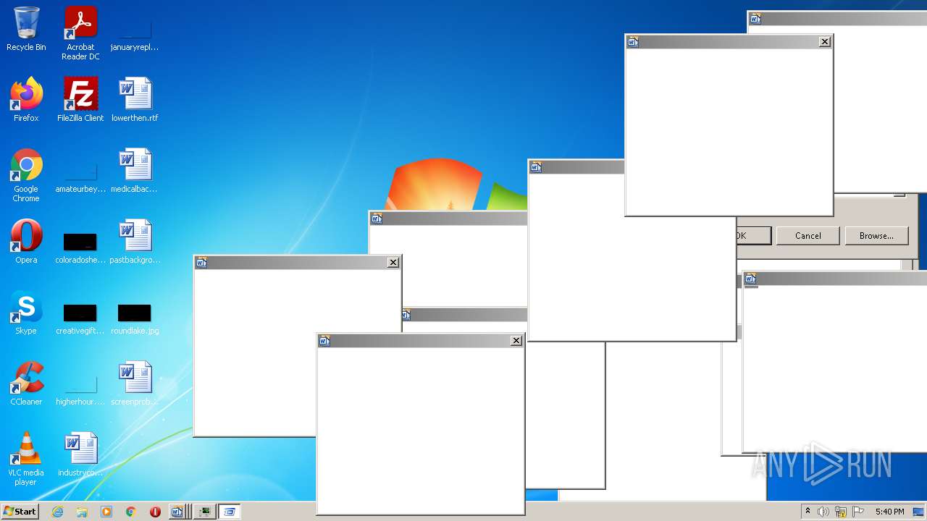Launch VLC media player shortcut
The image size is (927, 521).
coord(26,459)
